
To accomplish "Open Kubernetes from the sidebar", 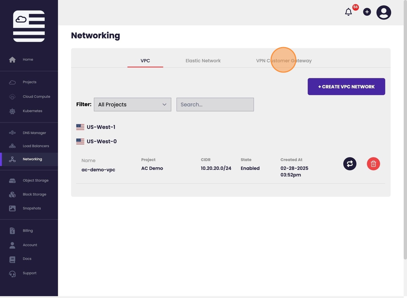I will [32, 111].
